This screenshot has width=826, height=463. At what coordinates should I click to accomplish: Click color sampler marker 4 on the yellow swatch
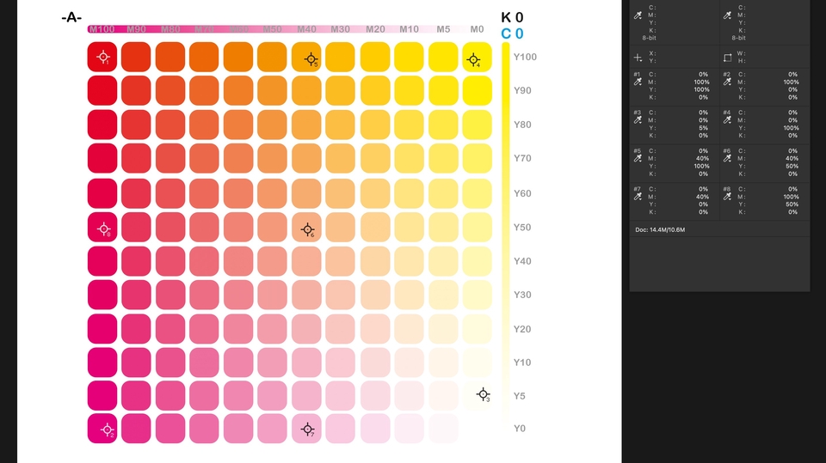472,59
